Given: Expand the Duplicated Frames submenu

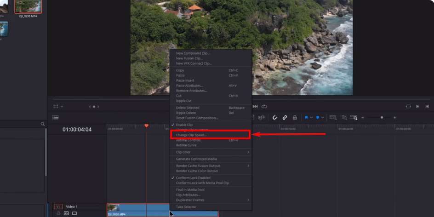Looking at the screenshot, I should (211, 200).
